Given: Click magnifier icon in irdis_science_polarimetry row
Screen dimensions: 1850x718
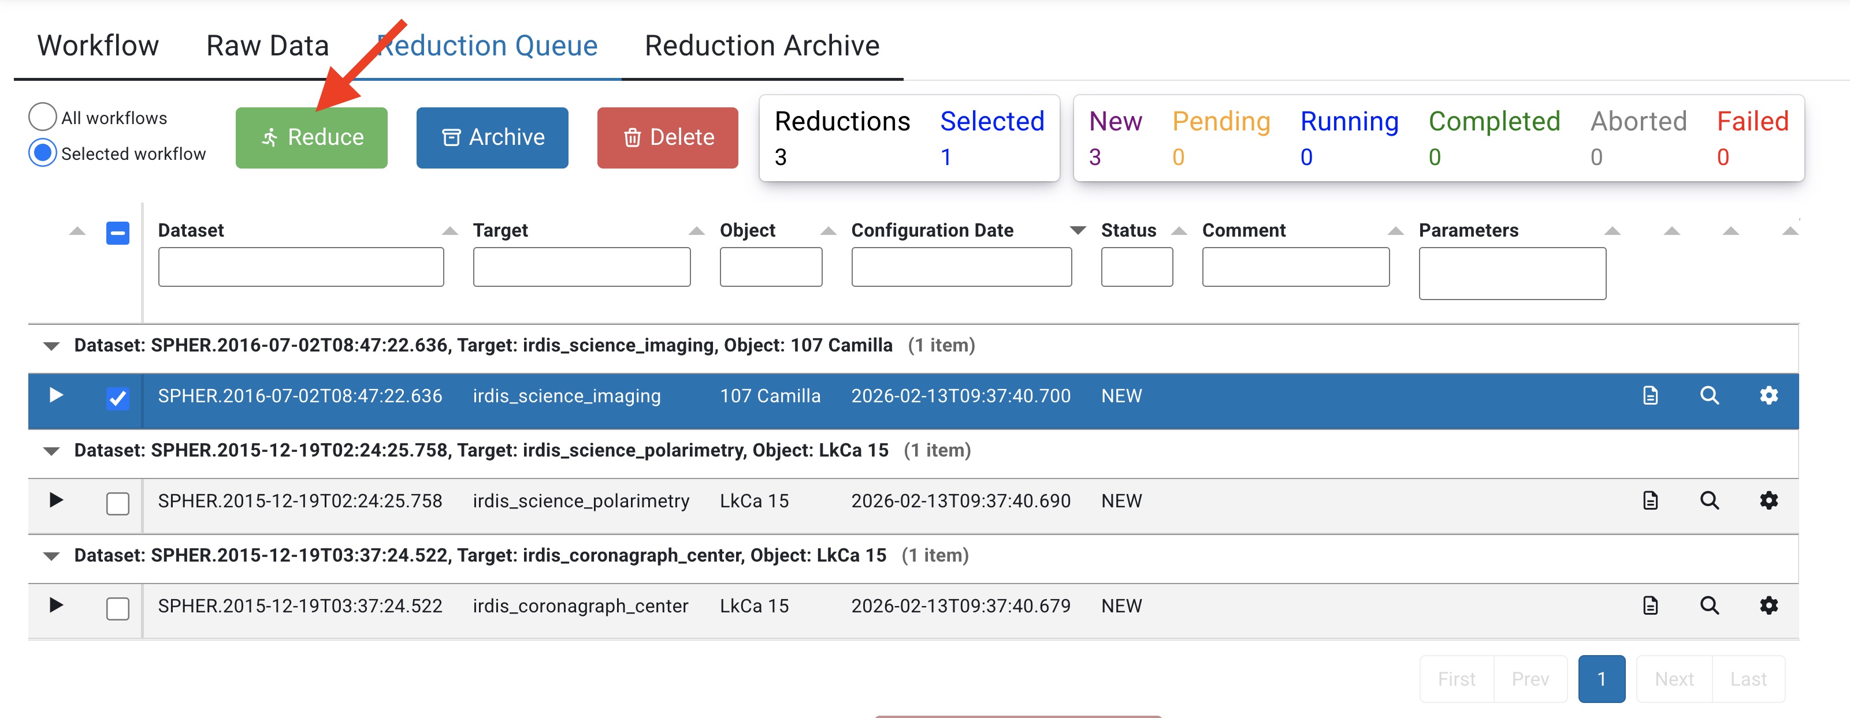Looking at the screenshot, I should [1709, 500].
